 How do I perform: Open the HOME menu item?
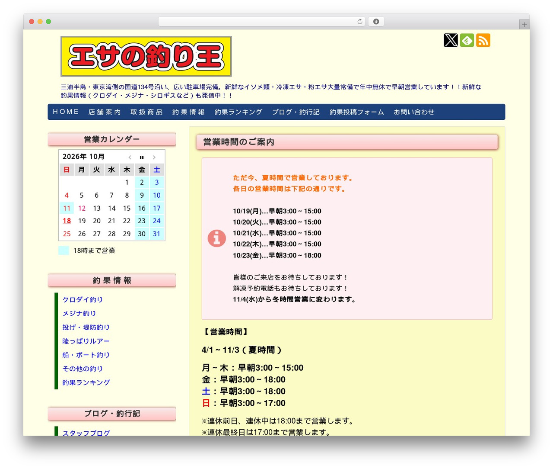pyautogui.click(x=66, y=112)
